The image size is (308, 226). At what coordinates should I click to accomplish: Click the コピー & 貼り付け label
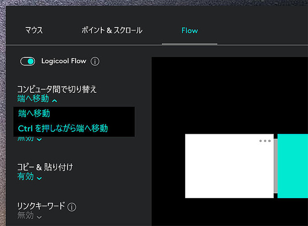point(45,167)
